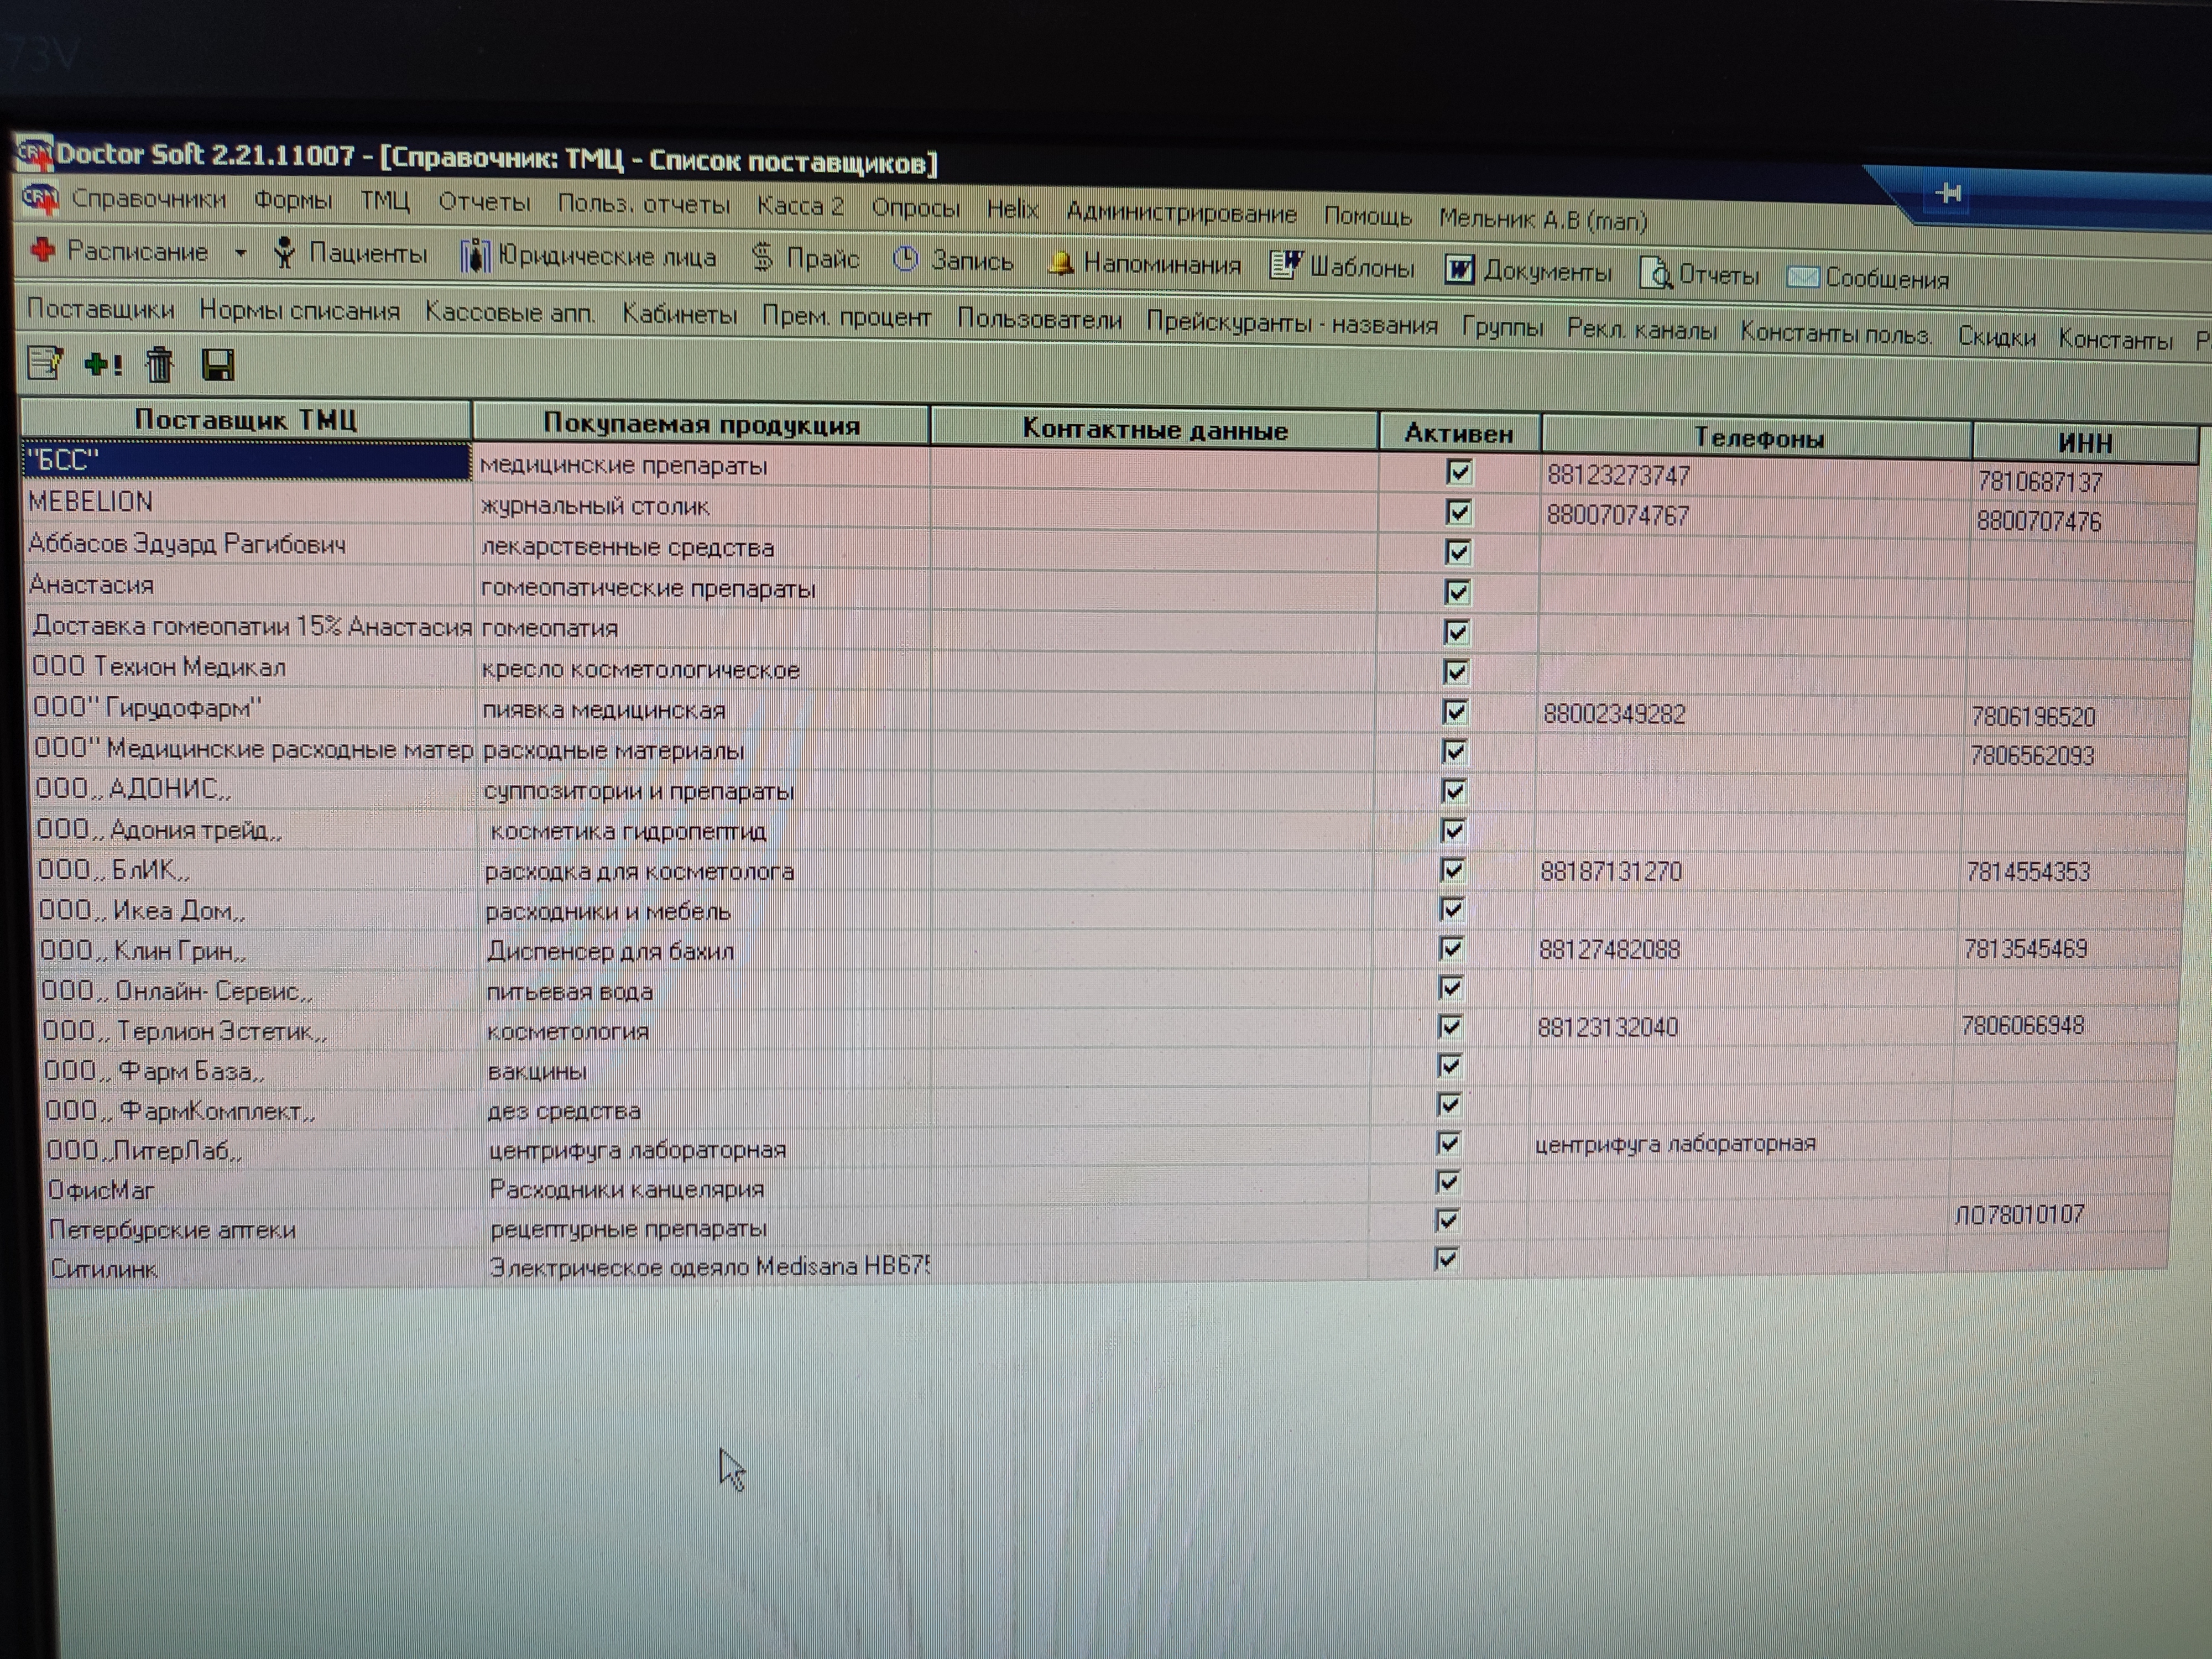Delete the selected supplier with the trash icon
2212x1659 pixels.
click(x=159, y=365)
